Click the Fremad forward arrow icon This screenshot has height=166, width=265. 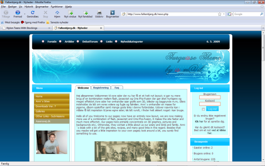[18, 12]
